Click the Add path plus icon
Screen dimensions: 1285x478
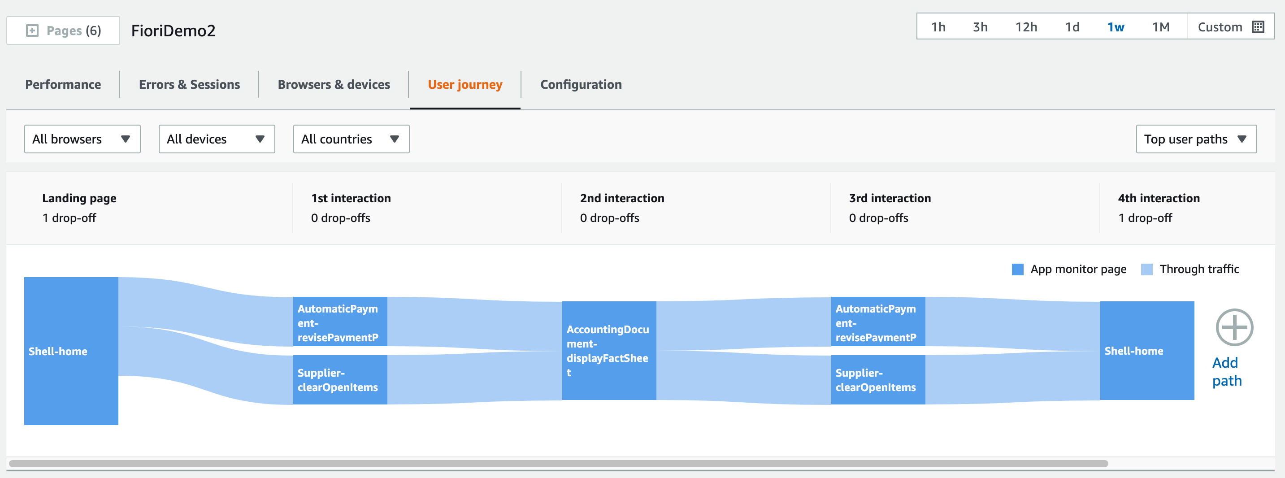tap(1234, 327)
